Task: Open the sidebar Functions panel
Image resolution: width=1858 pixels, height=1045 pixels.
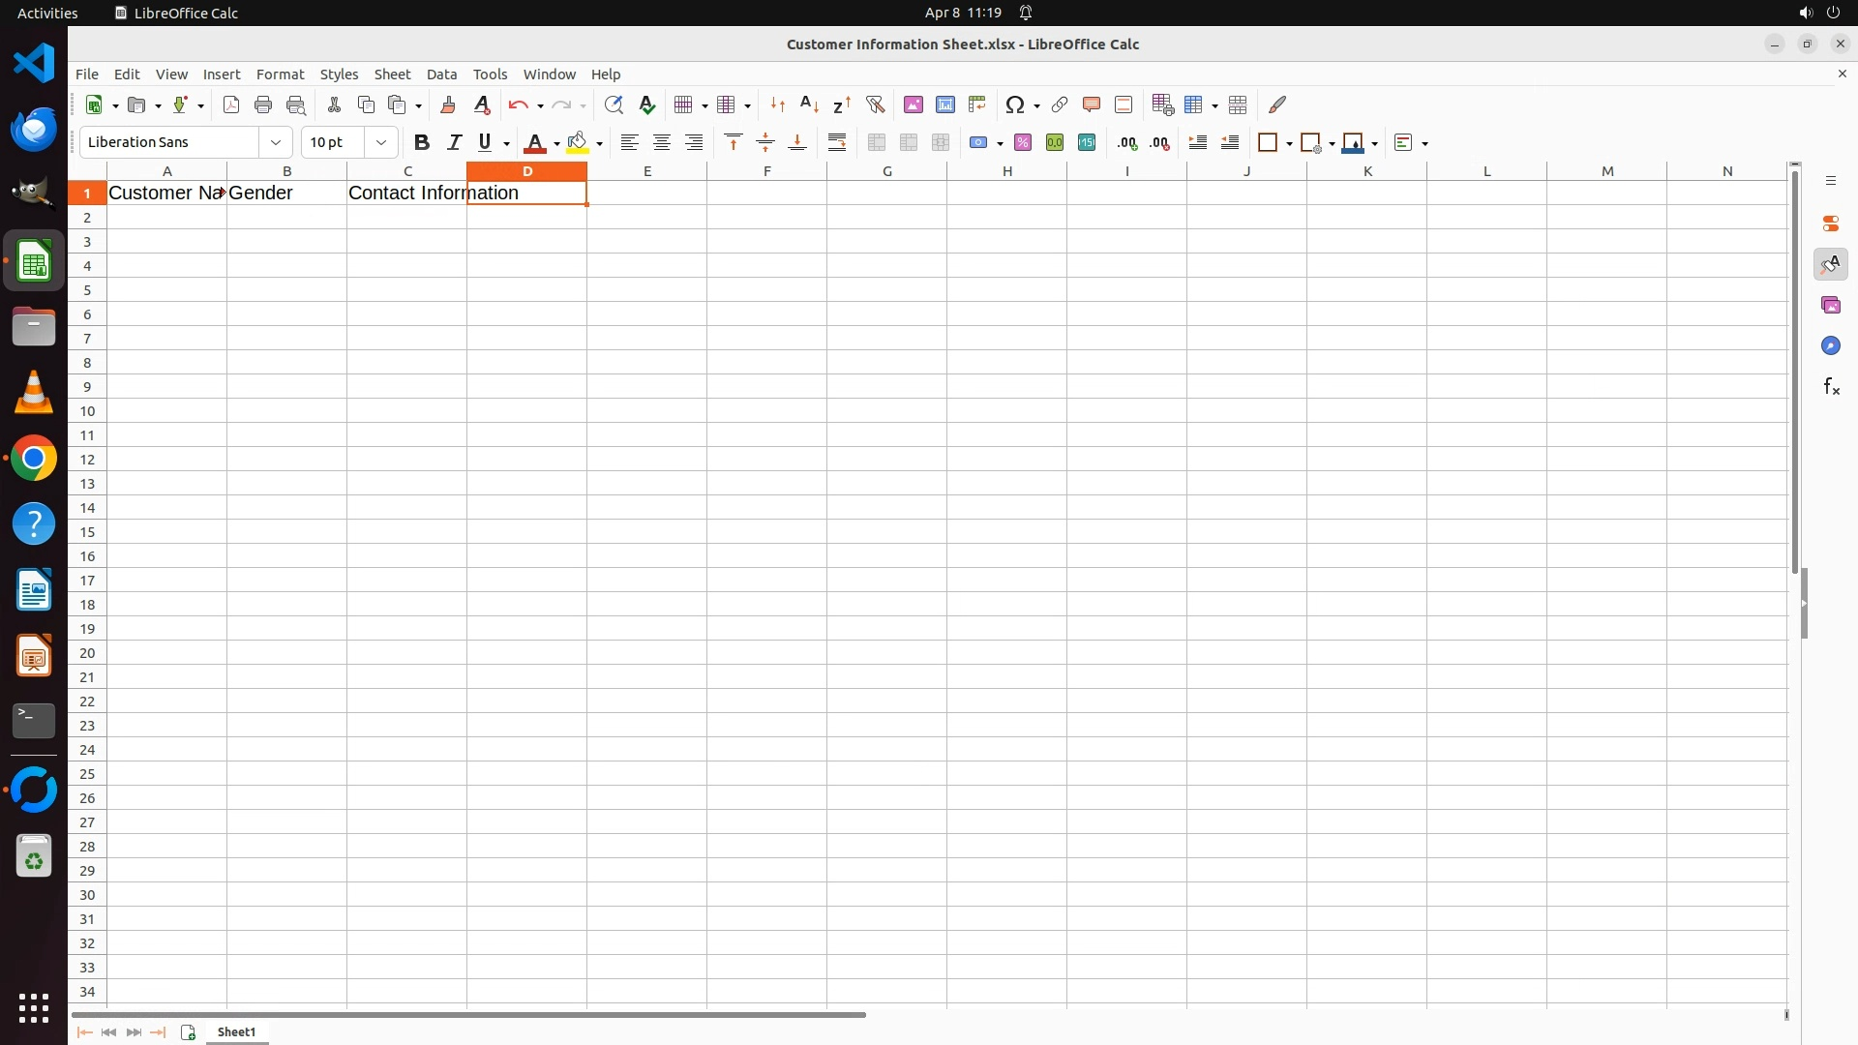Action: point(1830,387)
